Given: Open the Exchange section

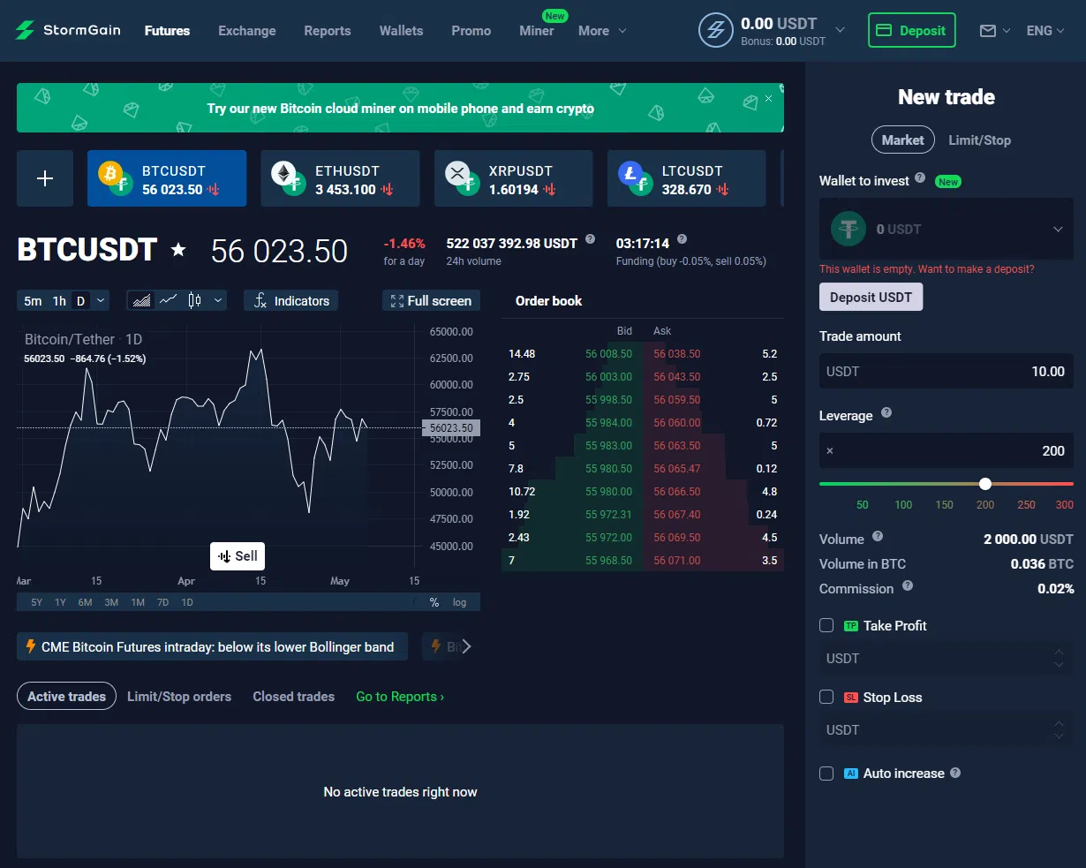Looking at the screenshot, I should click(247, 31).
